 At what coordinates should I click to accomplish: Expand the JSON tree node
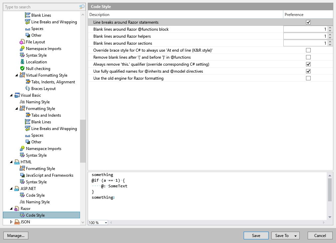(x=11, y=222)
